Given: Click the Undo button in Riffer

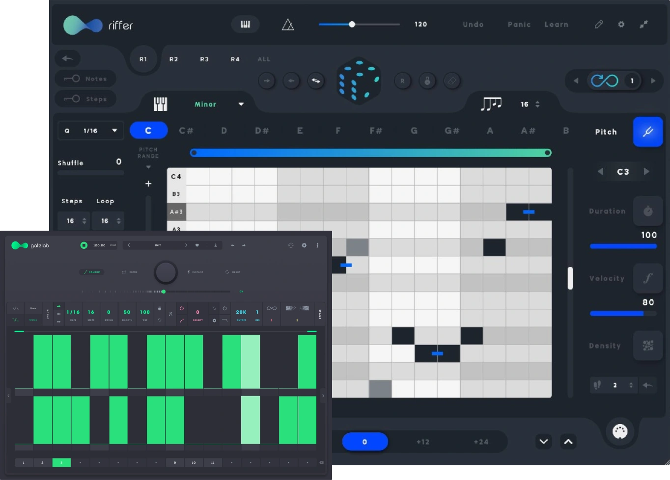Looking at the screenshot, I should pos(473,25).
